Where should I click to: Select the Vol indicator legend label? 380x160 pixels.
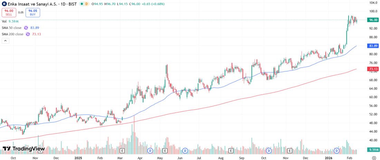pyautogui.click(x=4, y=21)
